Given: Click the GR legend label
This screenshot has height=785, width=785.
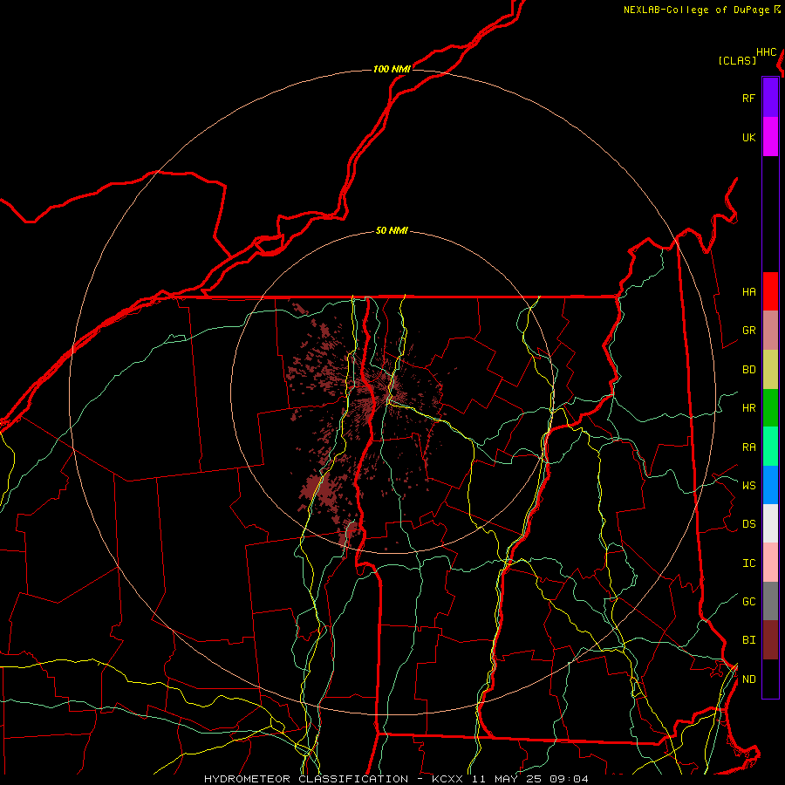Looking at the screenshot, I should 748,331.
